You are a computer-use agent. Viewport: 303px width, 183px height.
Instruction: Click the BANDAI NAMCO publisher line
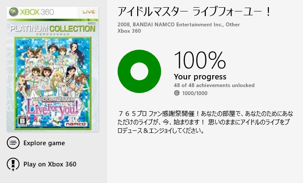178,25
